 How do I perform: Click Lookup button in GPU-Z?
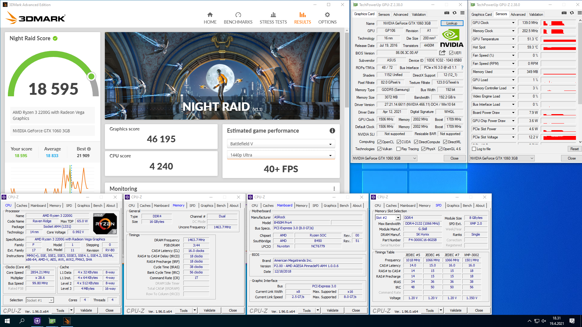(x=452, y=23)
